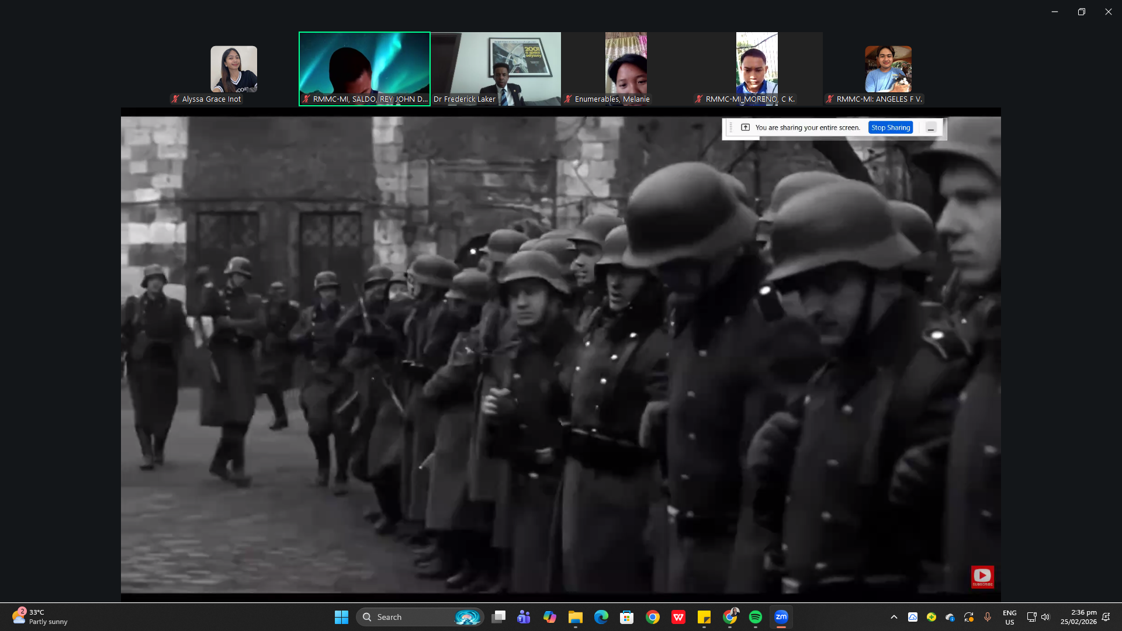Open Zoom from the taskbar
Screen dimensions: 1122x631
(x=781, y=617)
